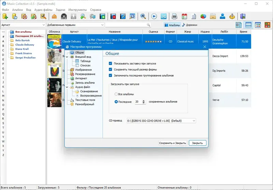Click the shuffle play icon
Screen dimensions: 273x190
pyautogui.click(x=163, y=16)
